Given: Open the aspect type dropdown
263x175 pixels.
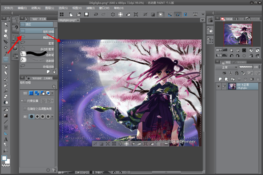Looking at the screenshot, I should 47,101.
